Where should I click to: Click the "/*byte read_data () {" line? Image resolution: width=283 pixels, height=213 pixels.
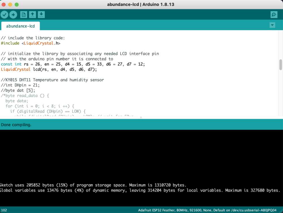25,96
